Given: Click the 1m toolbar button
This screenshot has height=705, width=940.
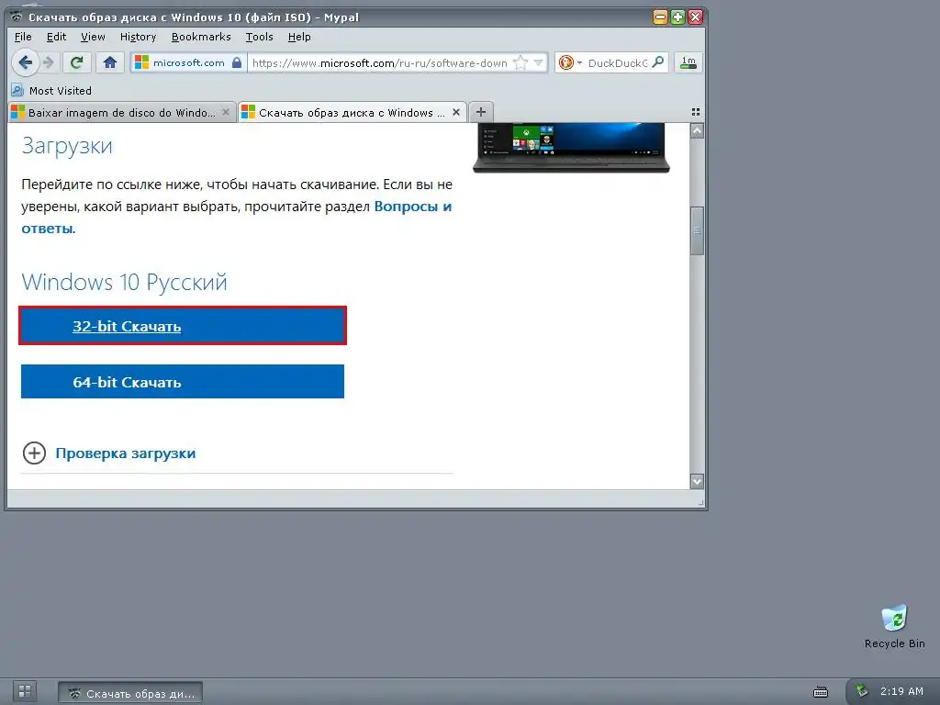Looking at the screenshot, I should 688,62.
